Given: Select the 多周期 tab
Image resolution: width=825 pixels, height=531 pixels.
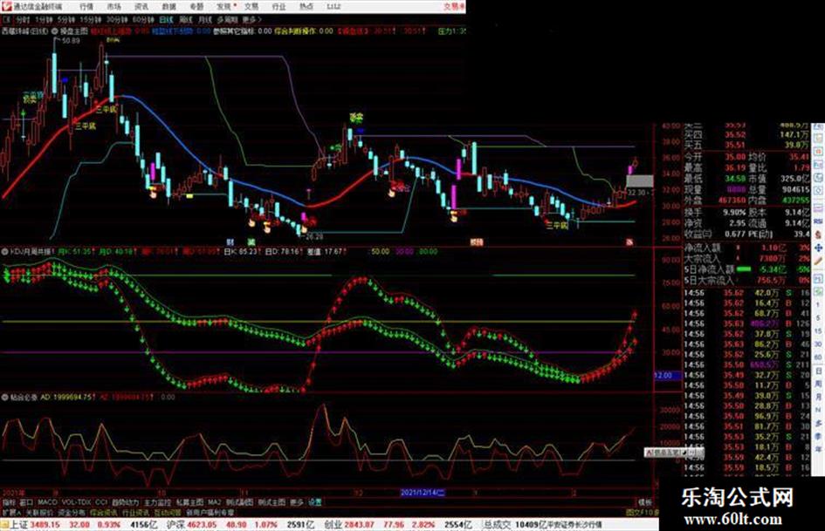Looking at the screenshot, I should 227,19.
